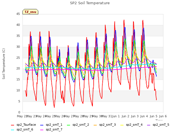Click the TZ_osu annotation label
The image size is (180, 135).
click(30, 12)
